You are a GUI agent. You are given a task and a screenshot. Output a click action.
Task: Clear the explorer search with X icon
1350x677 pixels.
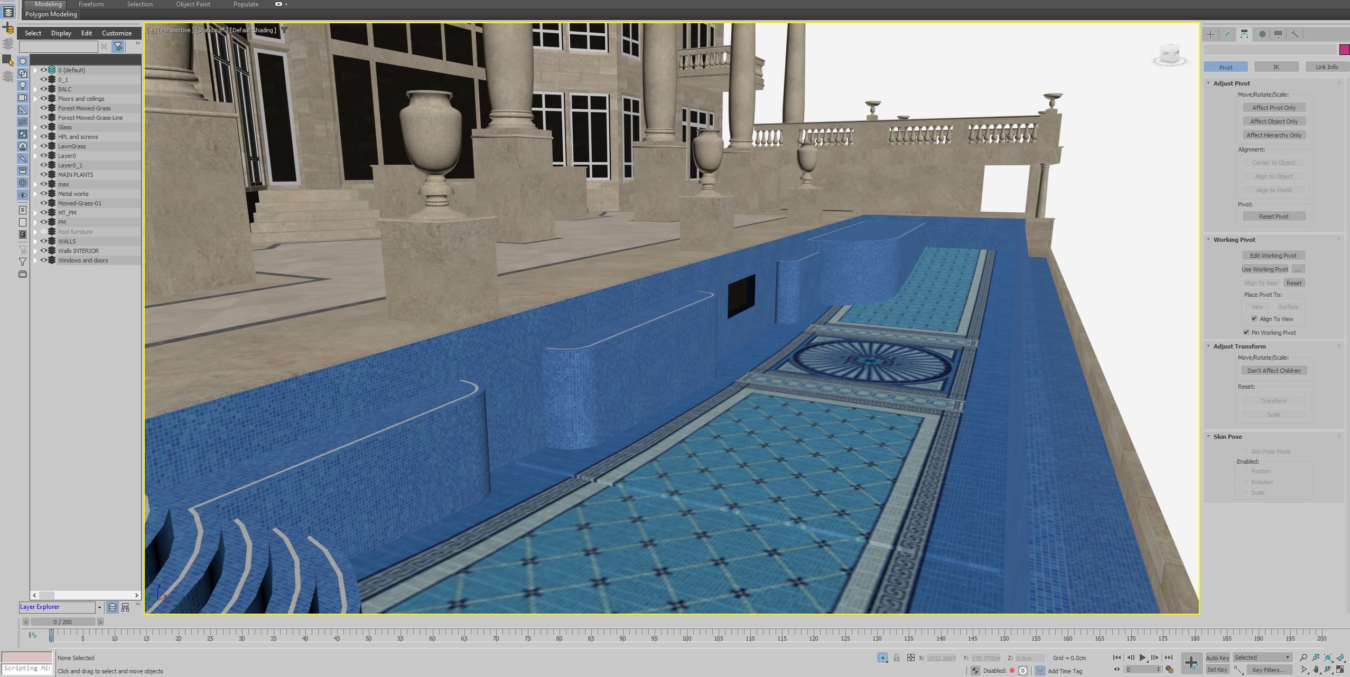(104, 47)
